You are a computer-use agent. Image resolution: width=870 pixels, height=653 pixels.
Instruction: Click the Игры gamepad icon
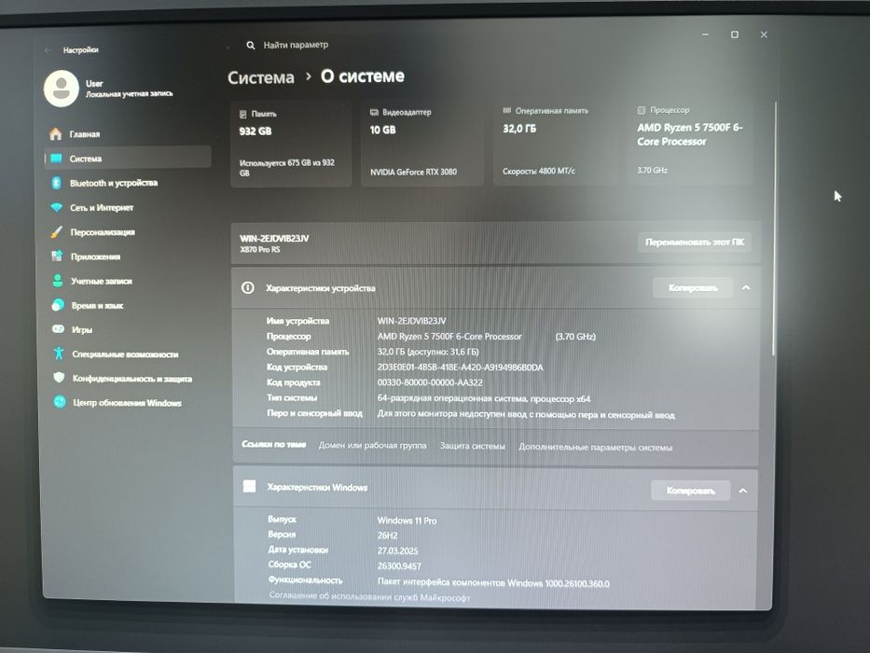pyautogui.click(x=58, y=328)
